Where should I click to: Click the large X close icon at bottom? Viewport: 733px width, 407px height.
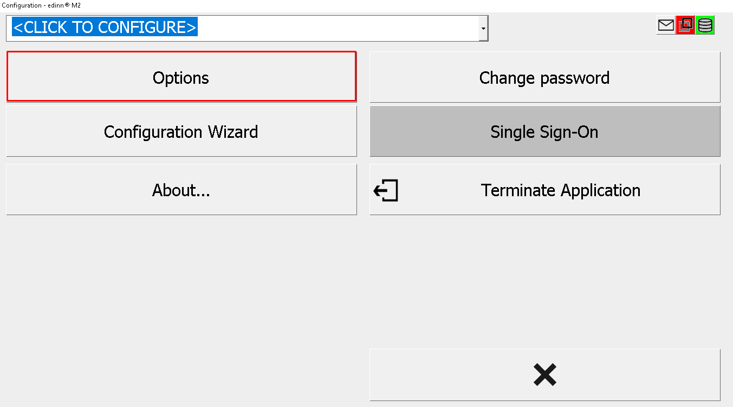tap(544, 375)
